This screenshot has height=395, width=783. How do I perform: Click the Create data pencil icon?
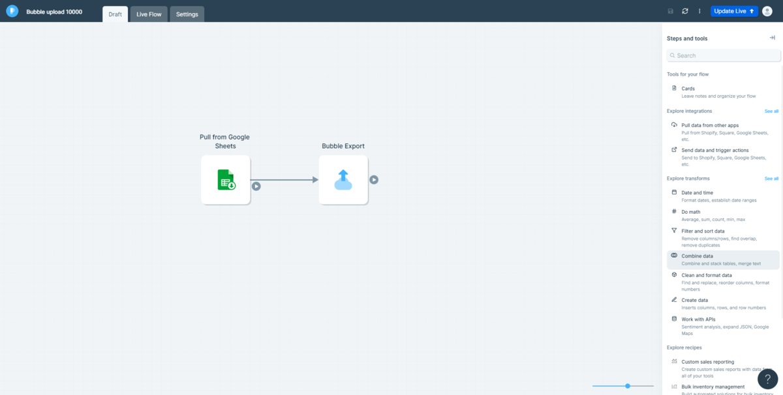(674, 299)
